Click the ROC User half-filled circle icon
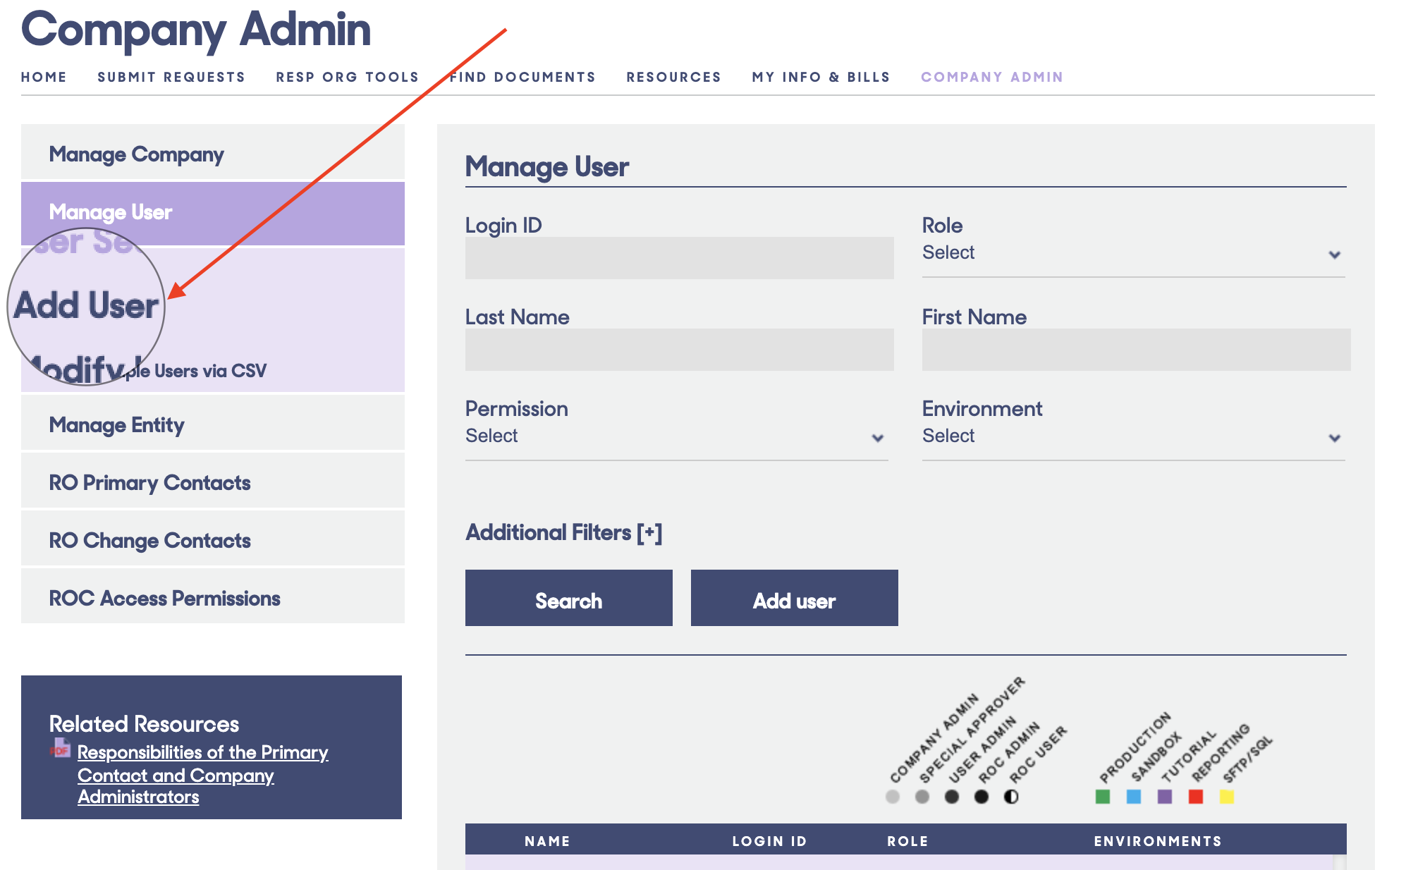The height and width of the screenshot is (870, 1406). click(x=1011, y=797)
